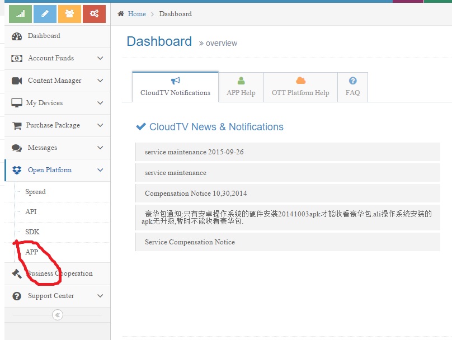Open the undated 'service maintenance' notice
This screenshot has height=340, width=452.
pos(288,173)
